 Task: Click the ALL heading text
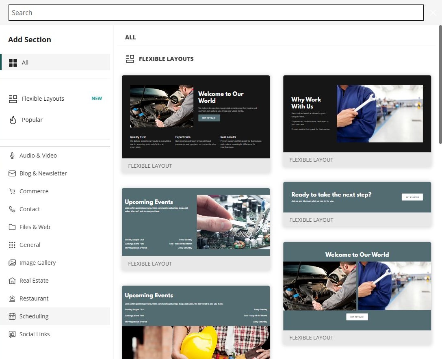(130, 37)
